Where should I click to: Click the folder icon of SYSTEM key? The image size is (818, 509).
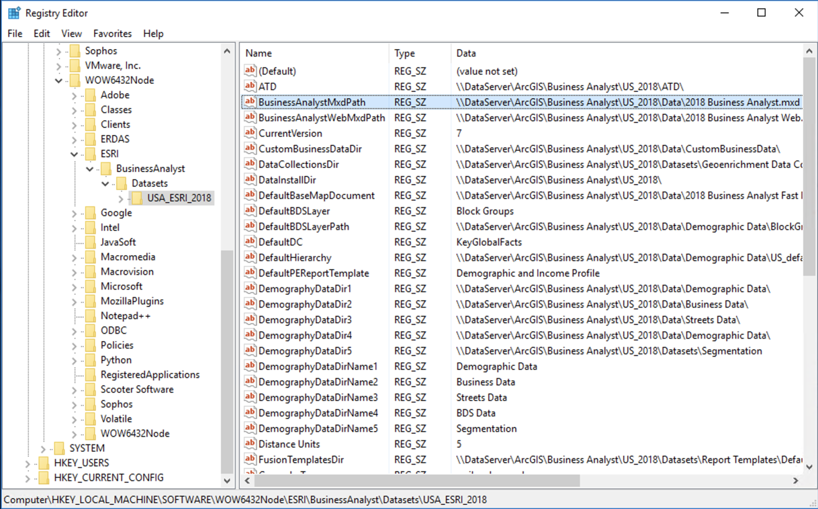point(59,448)
